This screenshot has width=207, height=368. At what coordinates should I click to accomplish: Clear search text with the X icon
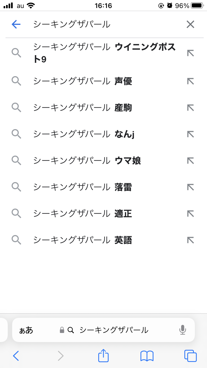pos(190,25)
